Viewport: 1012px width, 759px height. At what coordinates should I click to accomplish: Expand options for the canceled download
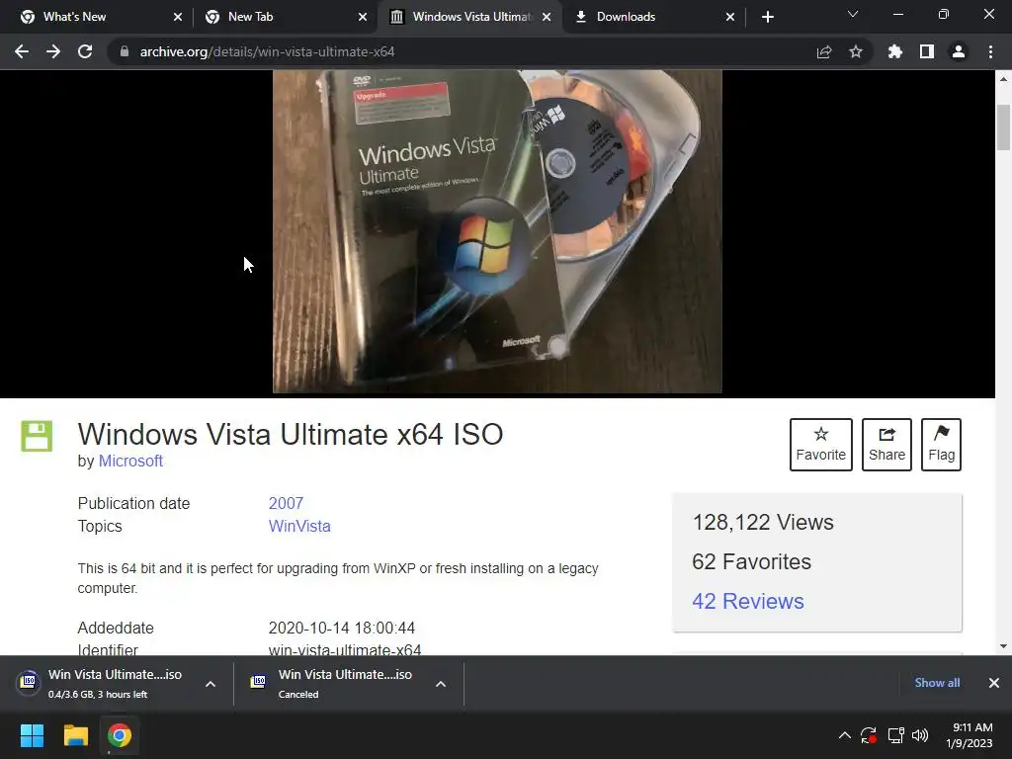coord(441,684)
